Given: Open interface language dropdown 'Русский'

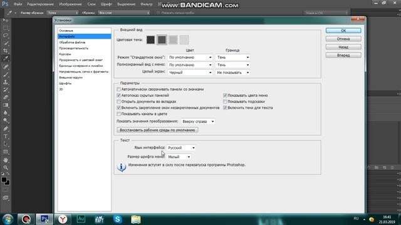Looking at the screenshot, I should click(181, 147).
